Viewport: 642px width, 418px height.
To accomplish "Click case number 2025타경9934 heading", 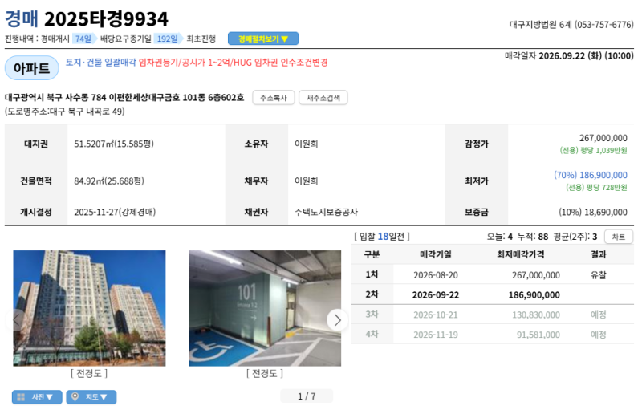I will pos(106,18).
